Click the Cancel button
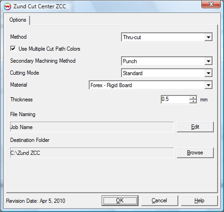This screenshot has height=212, width=224. [159, 200]
